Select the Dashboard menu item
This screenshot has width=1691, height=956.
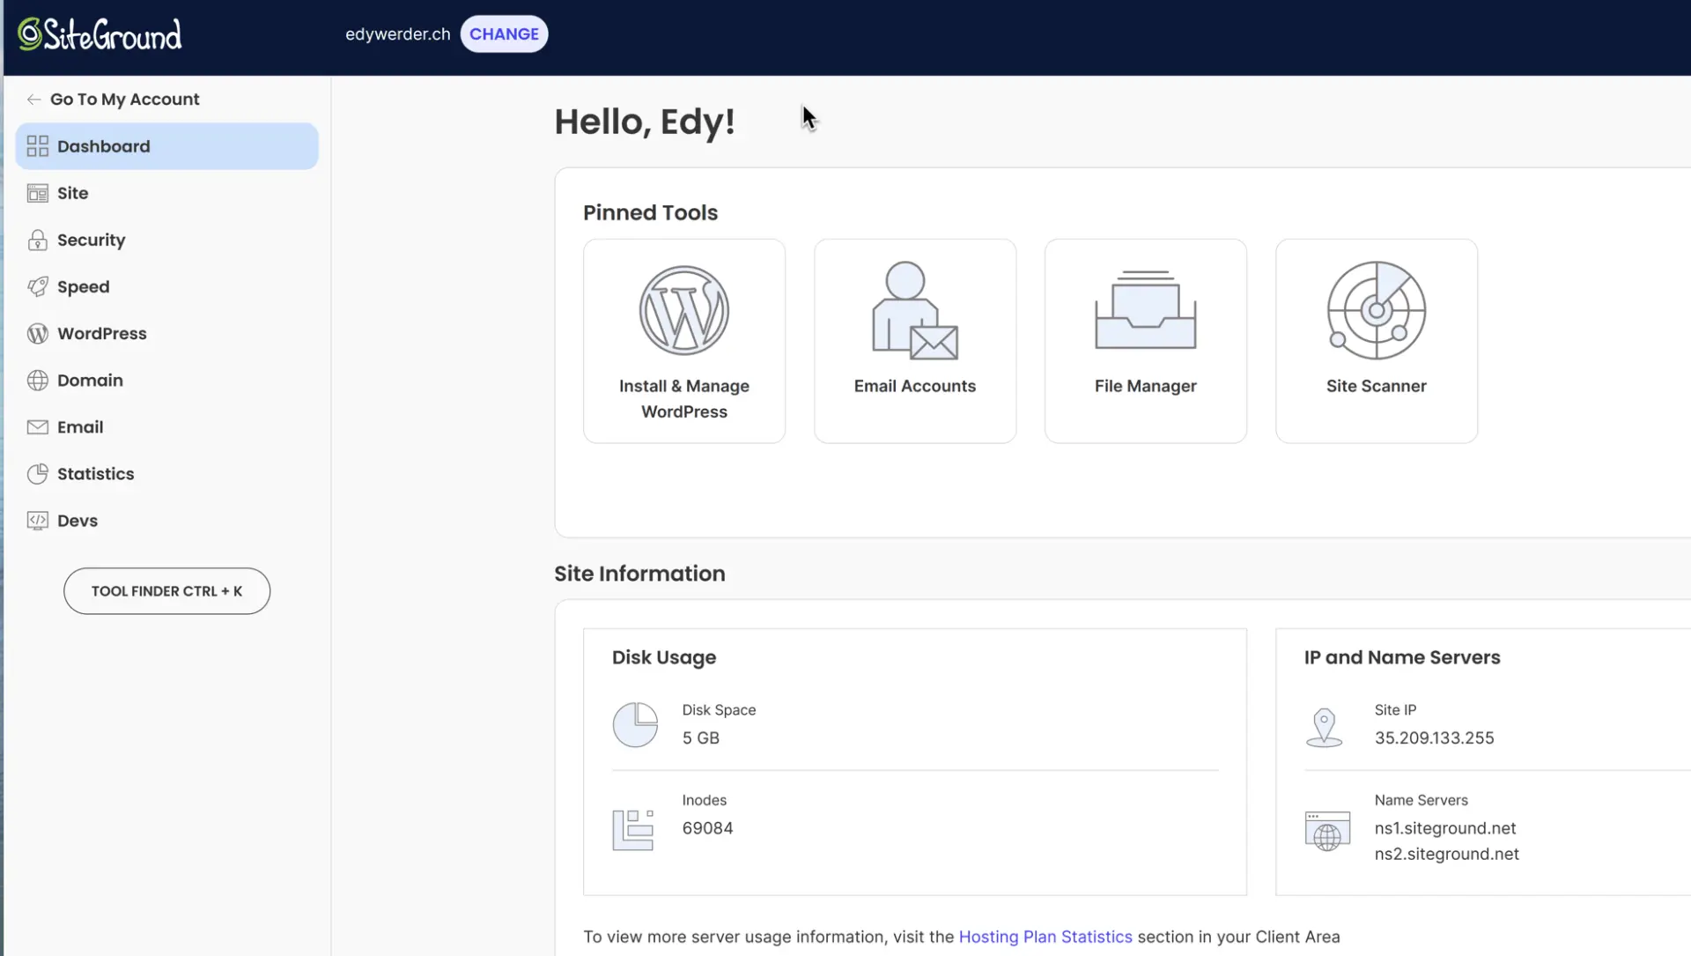pos(103,145)
